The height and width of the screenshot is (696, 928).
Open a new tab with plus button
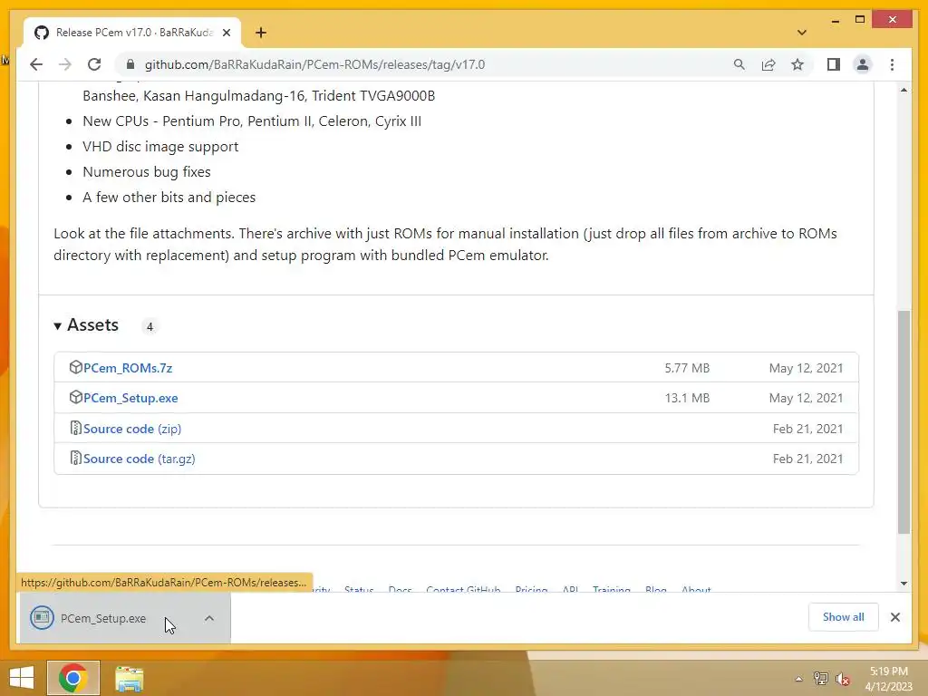(x=261, y=33)
